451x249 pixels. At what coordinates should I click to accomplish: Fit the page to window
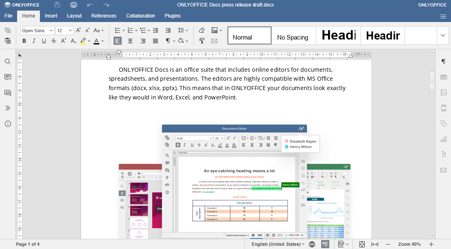click(x=362, y=244)
